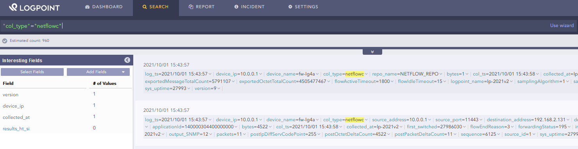Click the Use wizard link
The image size is (578, 149).
(x=562, y=25)
